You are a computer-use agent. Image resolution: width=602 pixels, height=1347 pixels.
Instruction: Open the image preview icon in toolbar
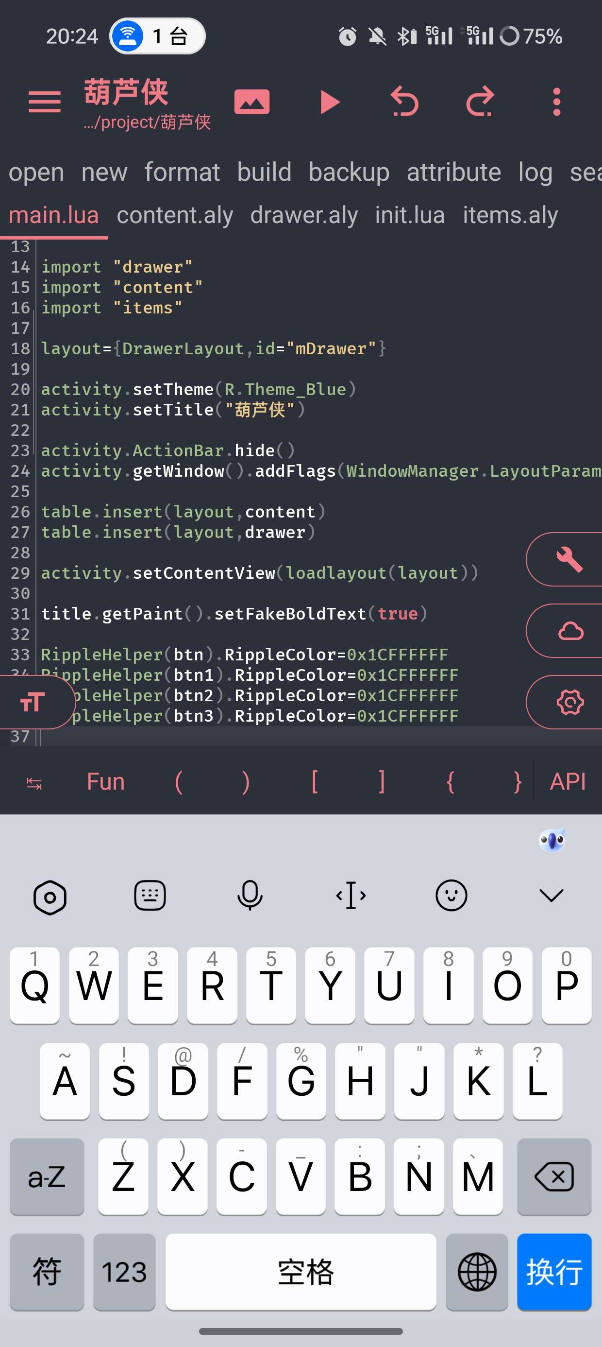tap(252, 102)
